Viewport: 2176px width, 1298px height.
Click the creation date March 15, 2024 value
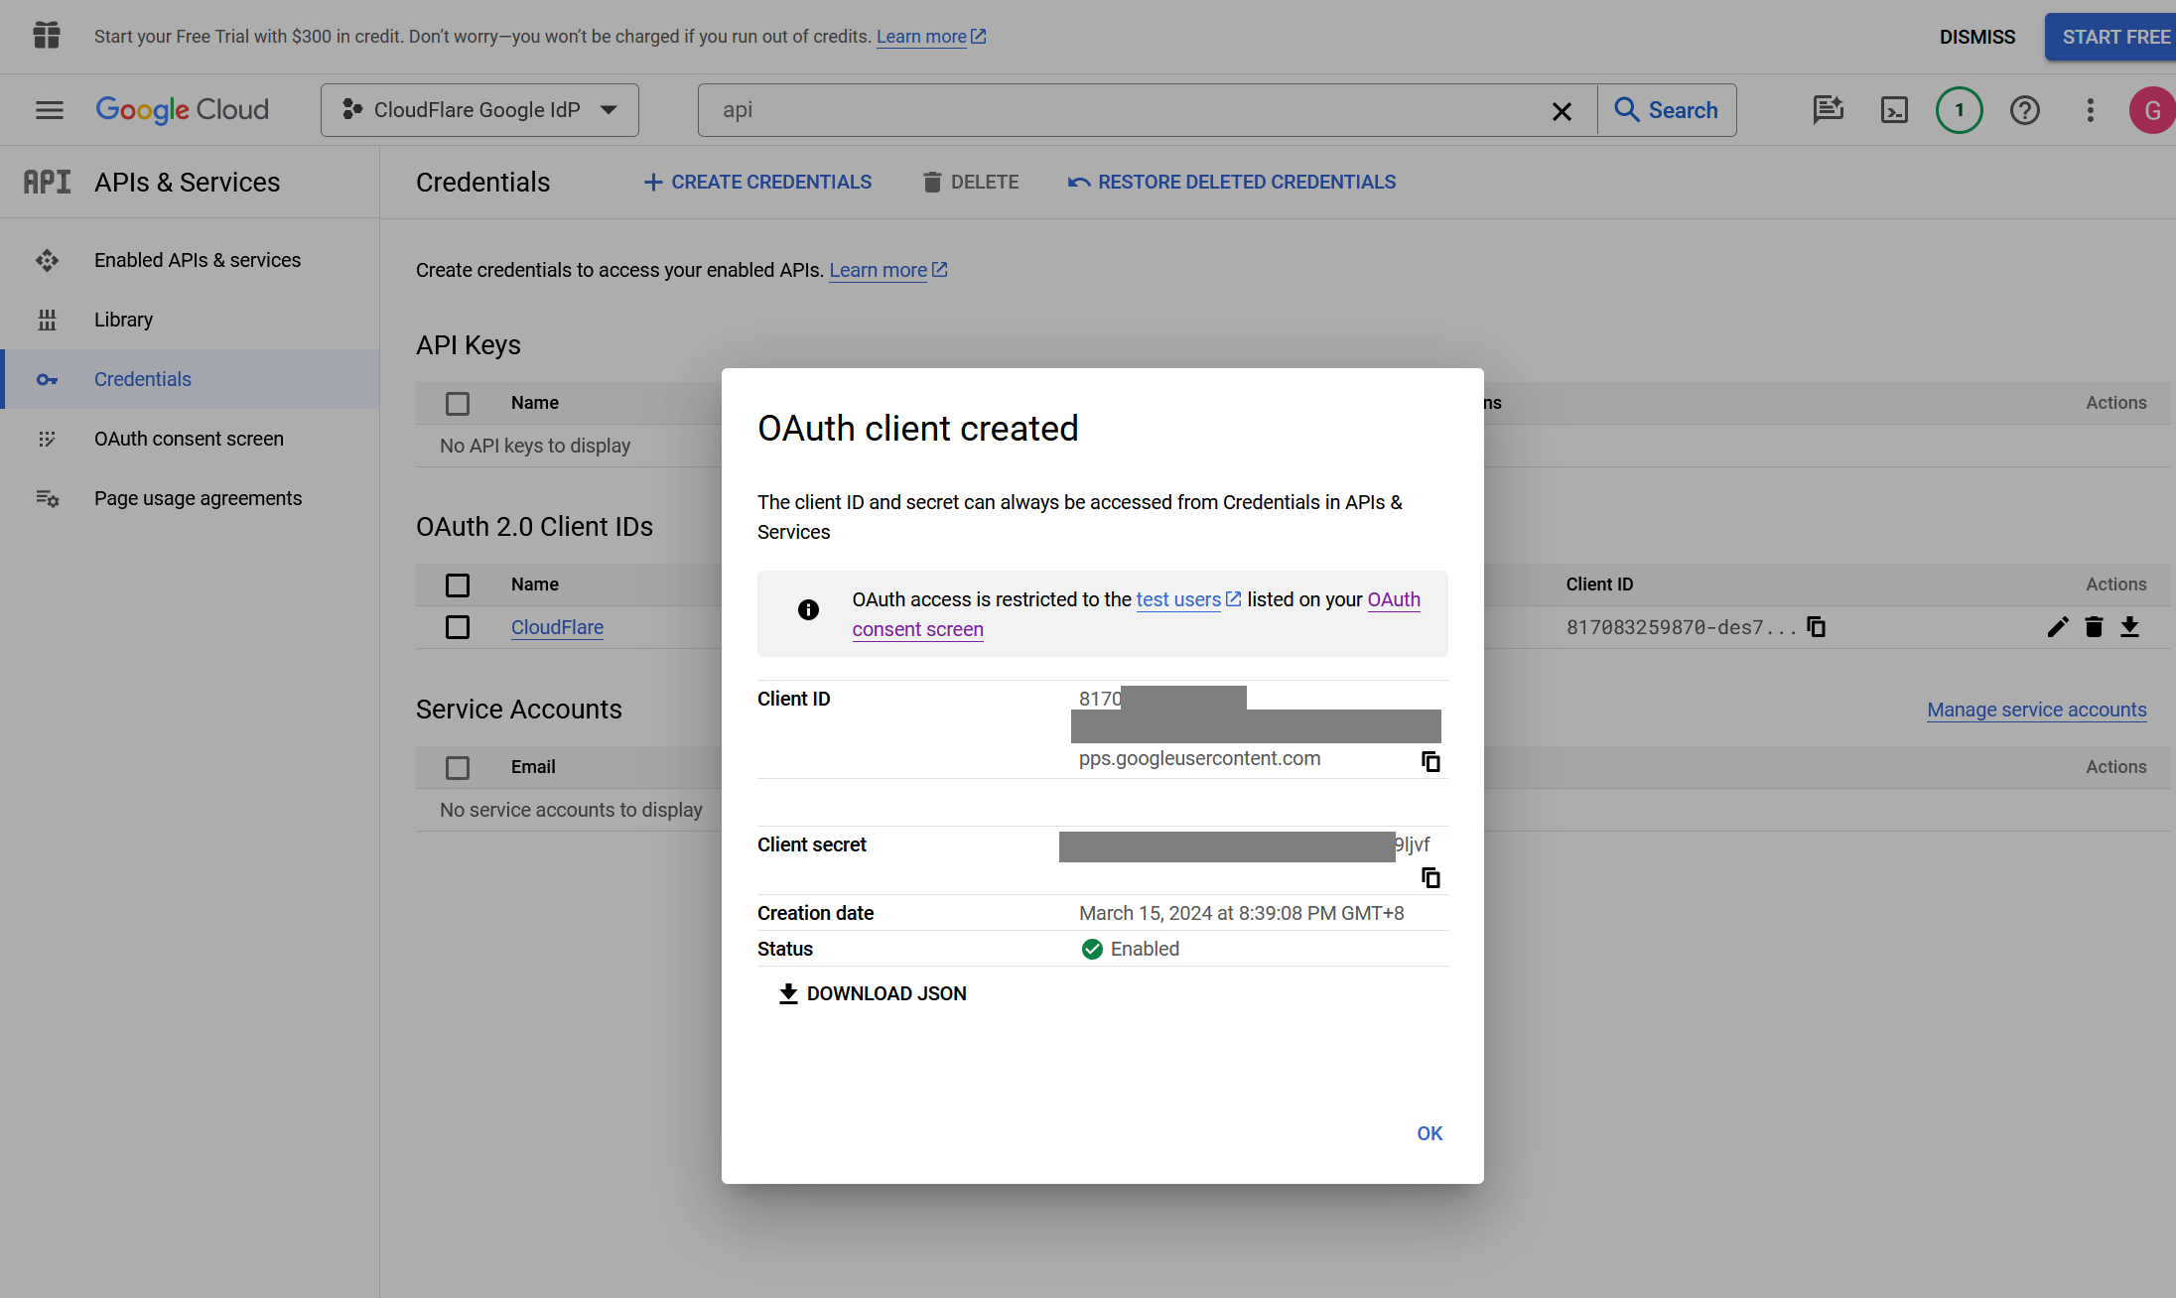(1242, 913)
